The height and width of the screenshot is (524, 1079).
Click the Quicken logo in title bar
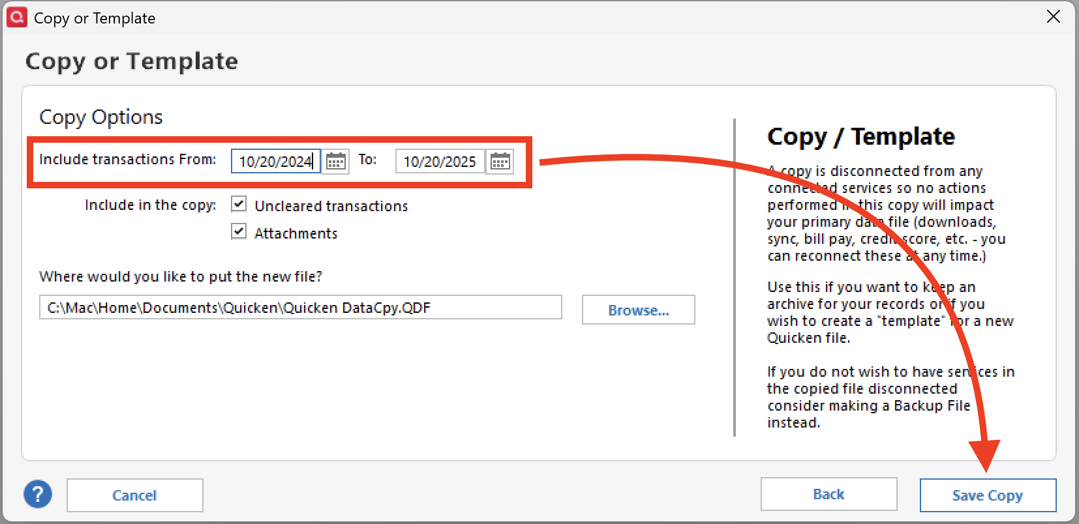[16, 17]
